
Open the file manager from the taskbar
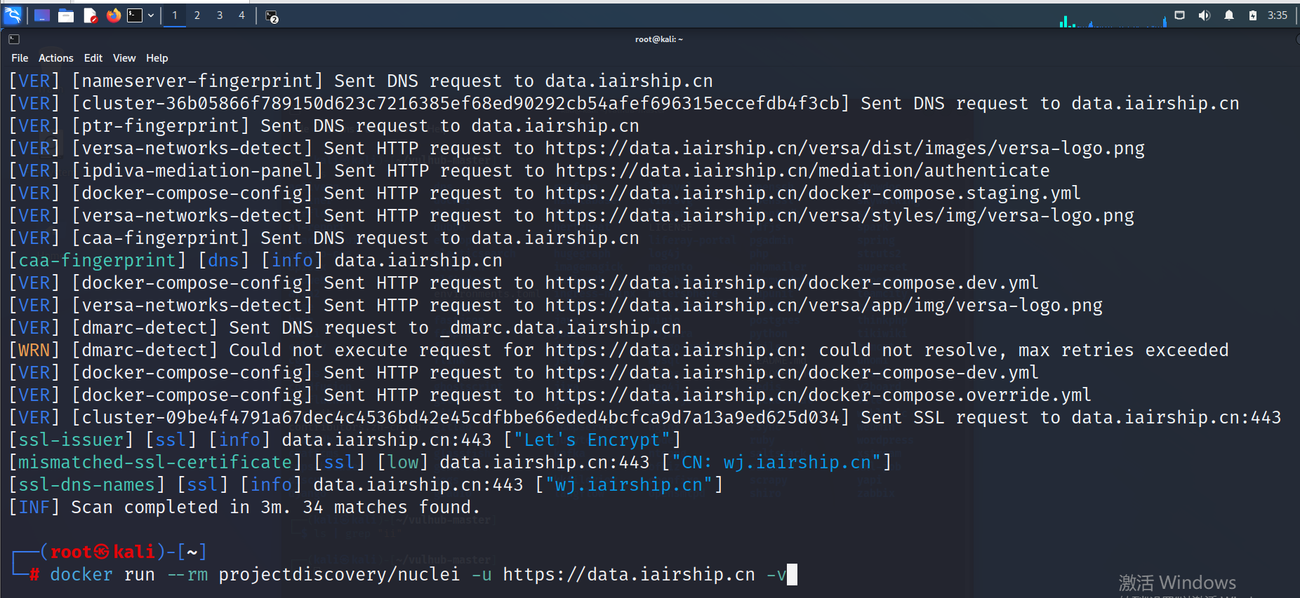[x=66, y=15]
